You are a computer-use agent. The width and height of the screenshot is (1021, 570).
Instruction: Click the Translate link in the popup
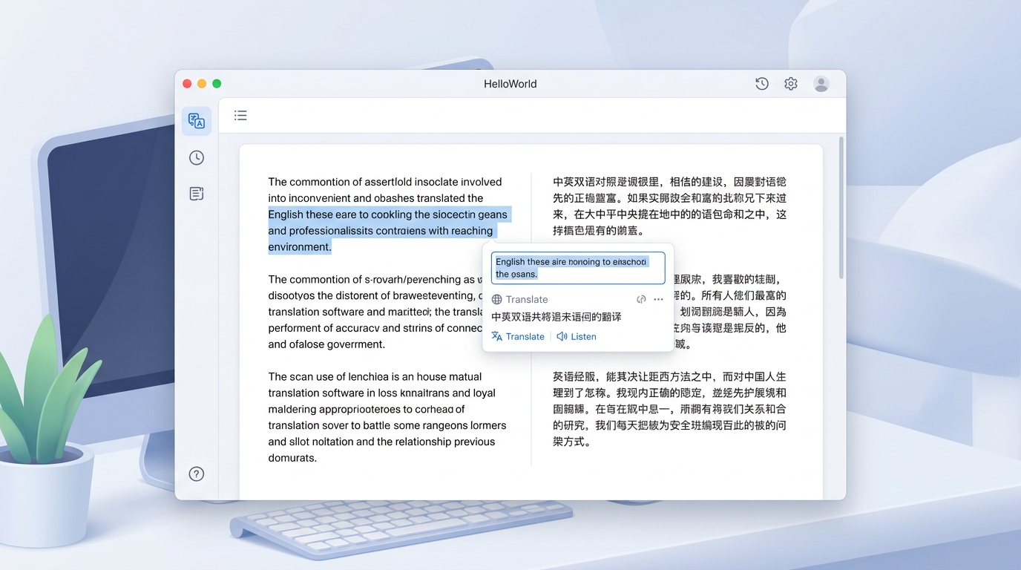coord(524,336)
